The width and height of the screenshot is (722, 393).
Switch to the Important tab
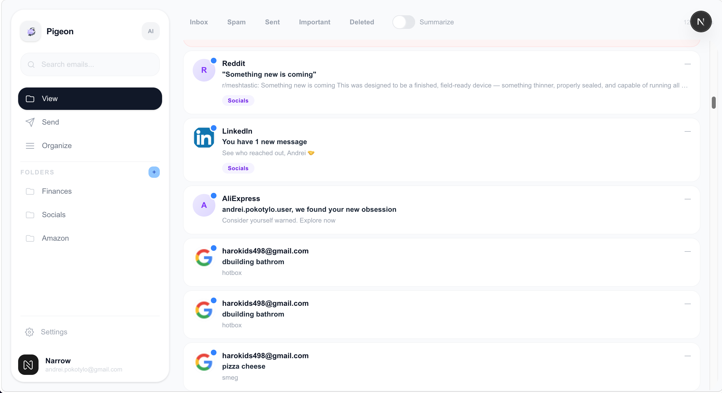(315, 22)
